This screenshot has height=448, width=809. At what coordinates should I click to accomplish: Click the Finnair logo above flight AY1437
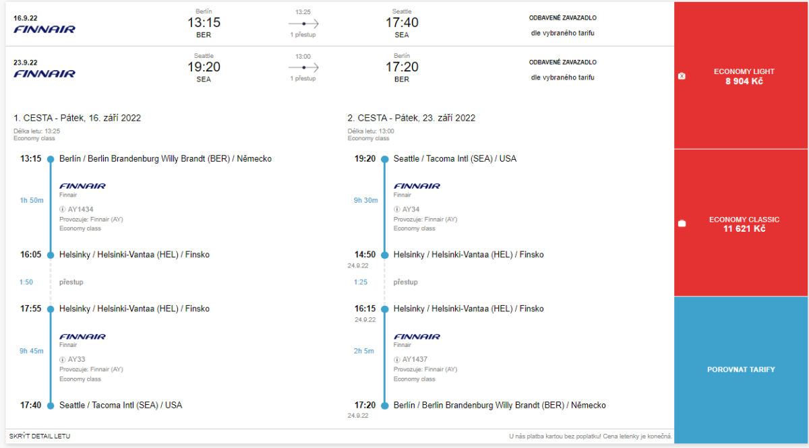[417, 336]
